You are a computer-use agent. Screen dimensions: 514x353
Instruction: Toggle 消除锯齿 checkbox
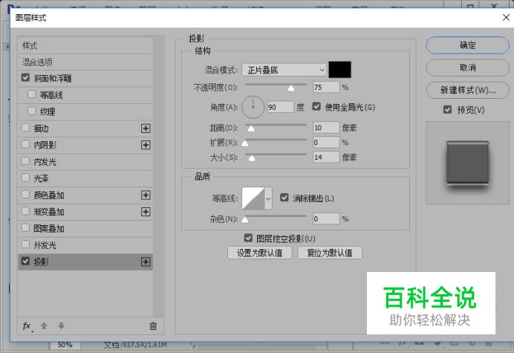[x=284, y=198]
